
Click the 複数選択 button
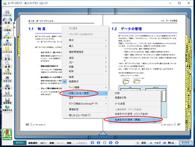pos(33,143)
